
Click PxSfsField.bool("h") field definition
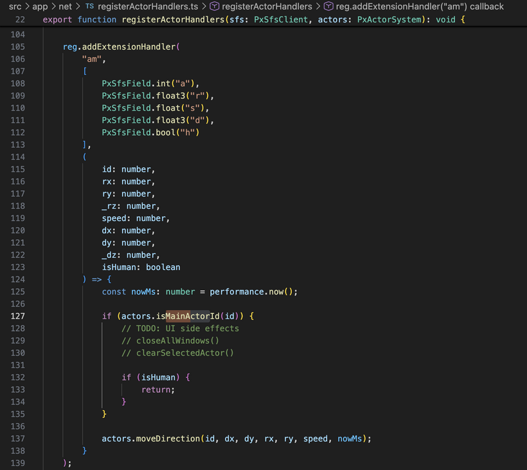point(150,132)
